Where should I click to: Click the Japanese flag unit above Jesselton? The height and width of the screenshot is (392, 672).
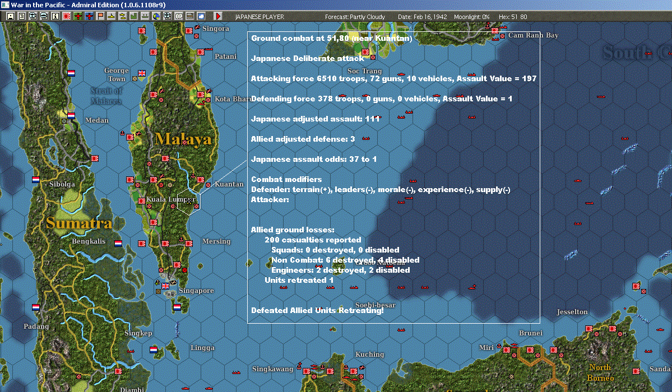click(x=636, y=286)
